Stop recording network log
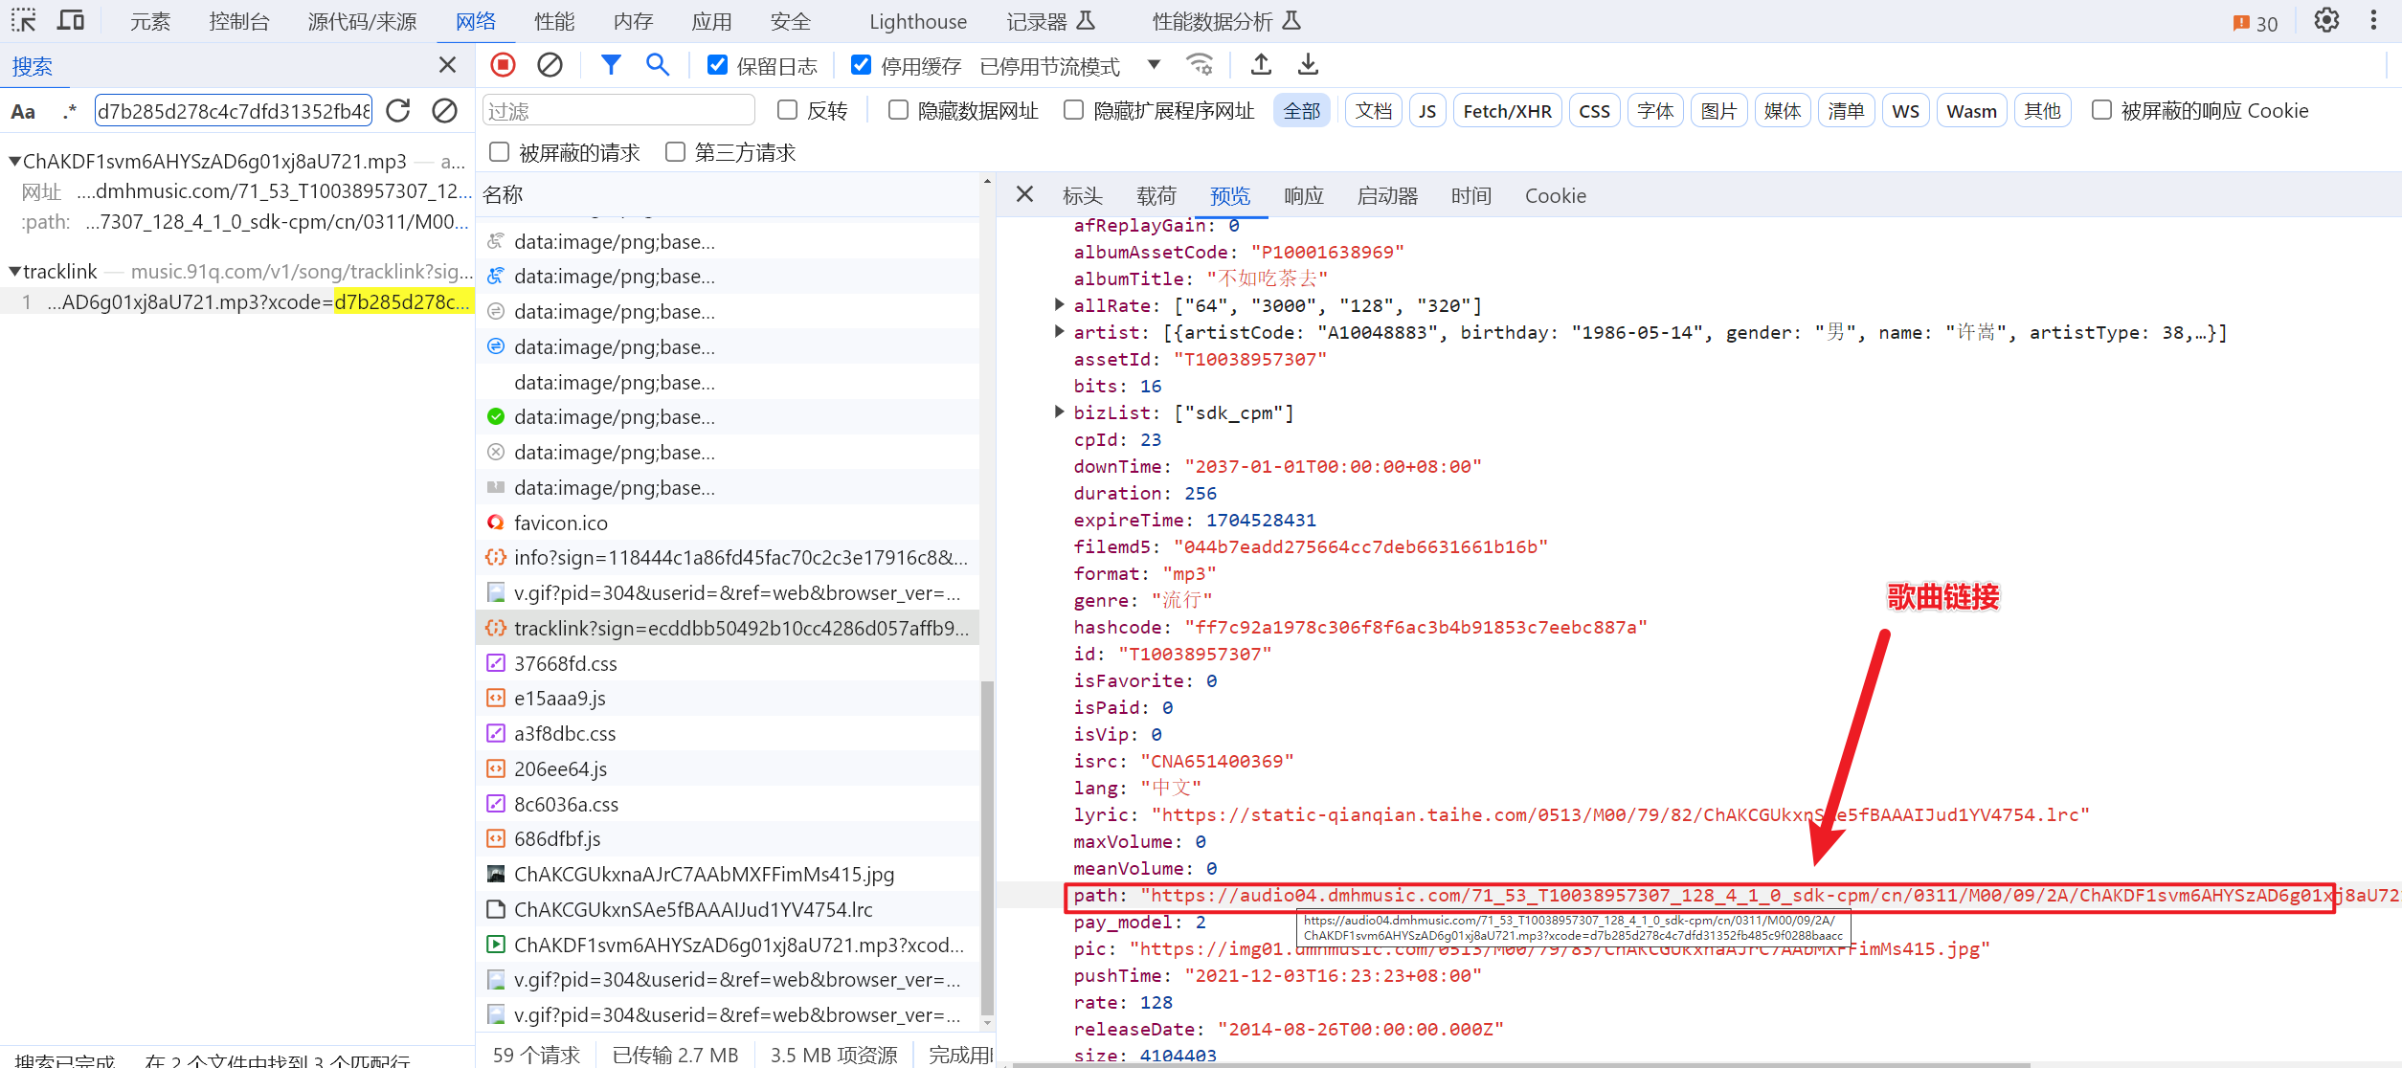The image size is (2402, 1068). point(503,64)
